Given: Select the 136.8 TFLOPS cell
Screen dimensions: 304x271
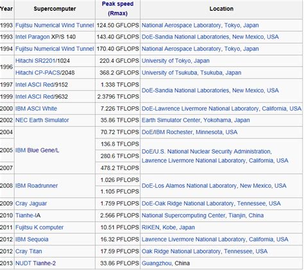Looking at the screenshot, I should pyautogui.click(x=118, y=144).
